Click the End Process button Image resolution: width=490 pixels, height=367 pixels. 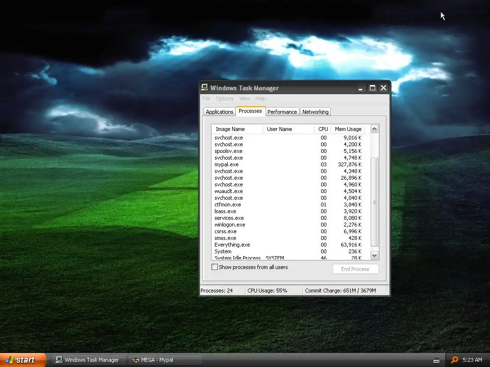coord(356,269)
